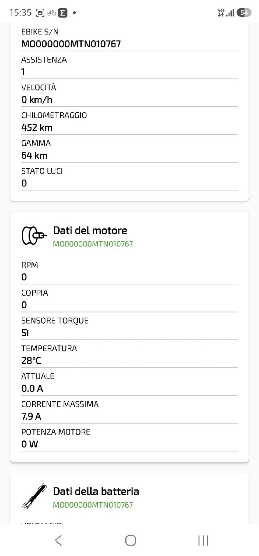The image size is (259, 556).
Task: Tap the battery level indicator showing 54
Action: tap(244, 13)
